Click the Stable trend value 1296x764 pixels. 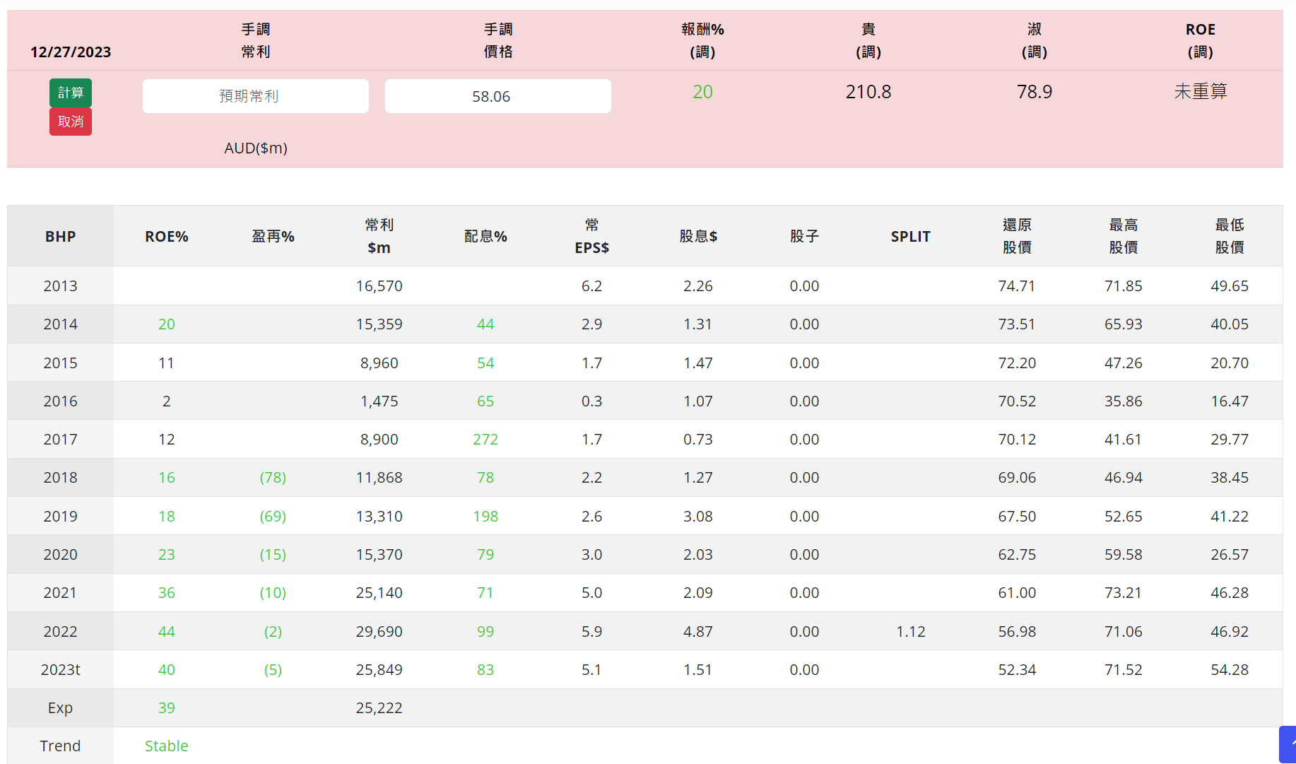pyautogui.click(x=167, y=746)
